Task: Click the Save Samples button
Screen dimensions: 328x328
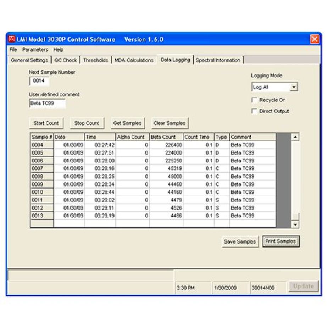Action: pyautogui.click(x=240, y=242)
